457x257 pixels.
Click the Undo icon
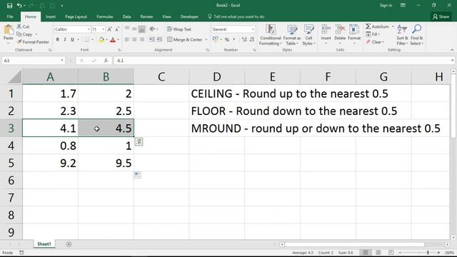pyautogui.click(x=19, y=6)
